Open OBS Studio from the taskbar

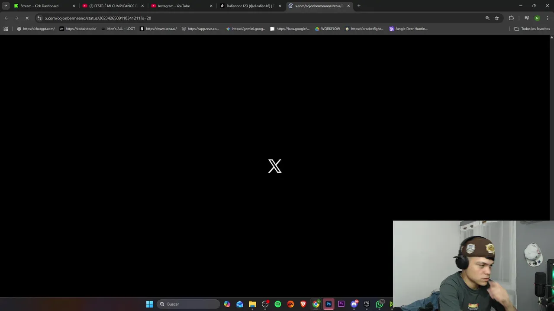(265, 304)
